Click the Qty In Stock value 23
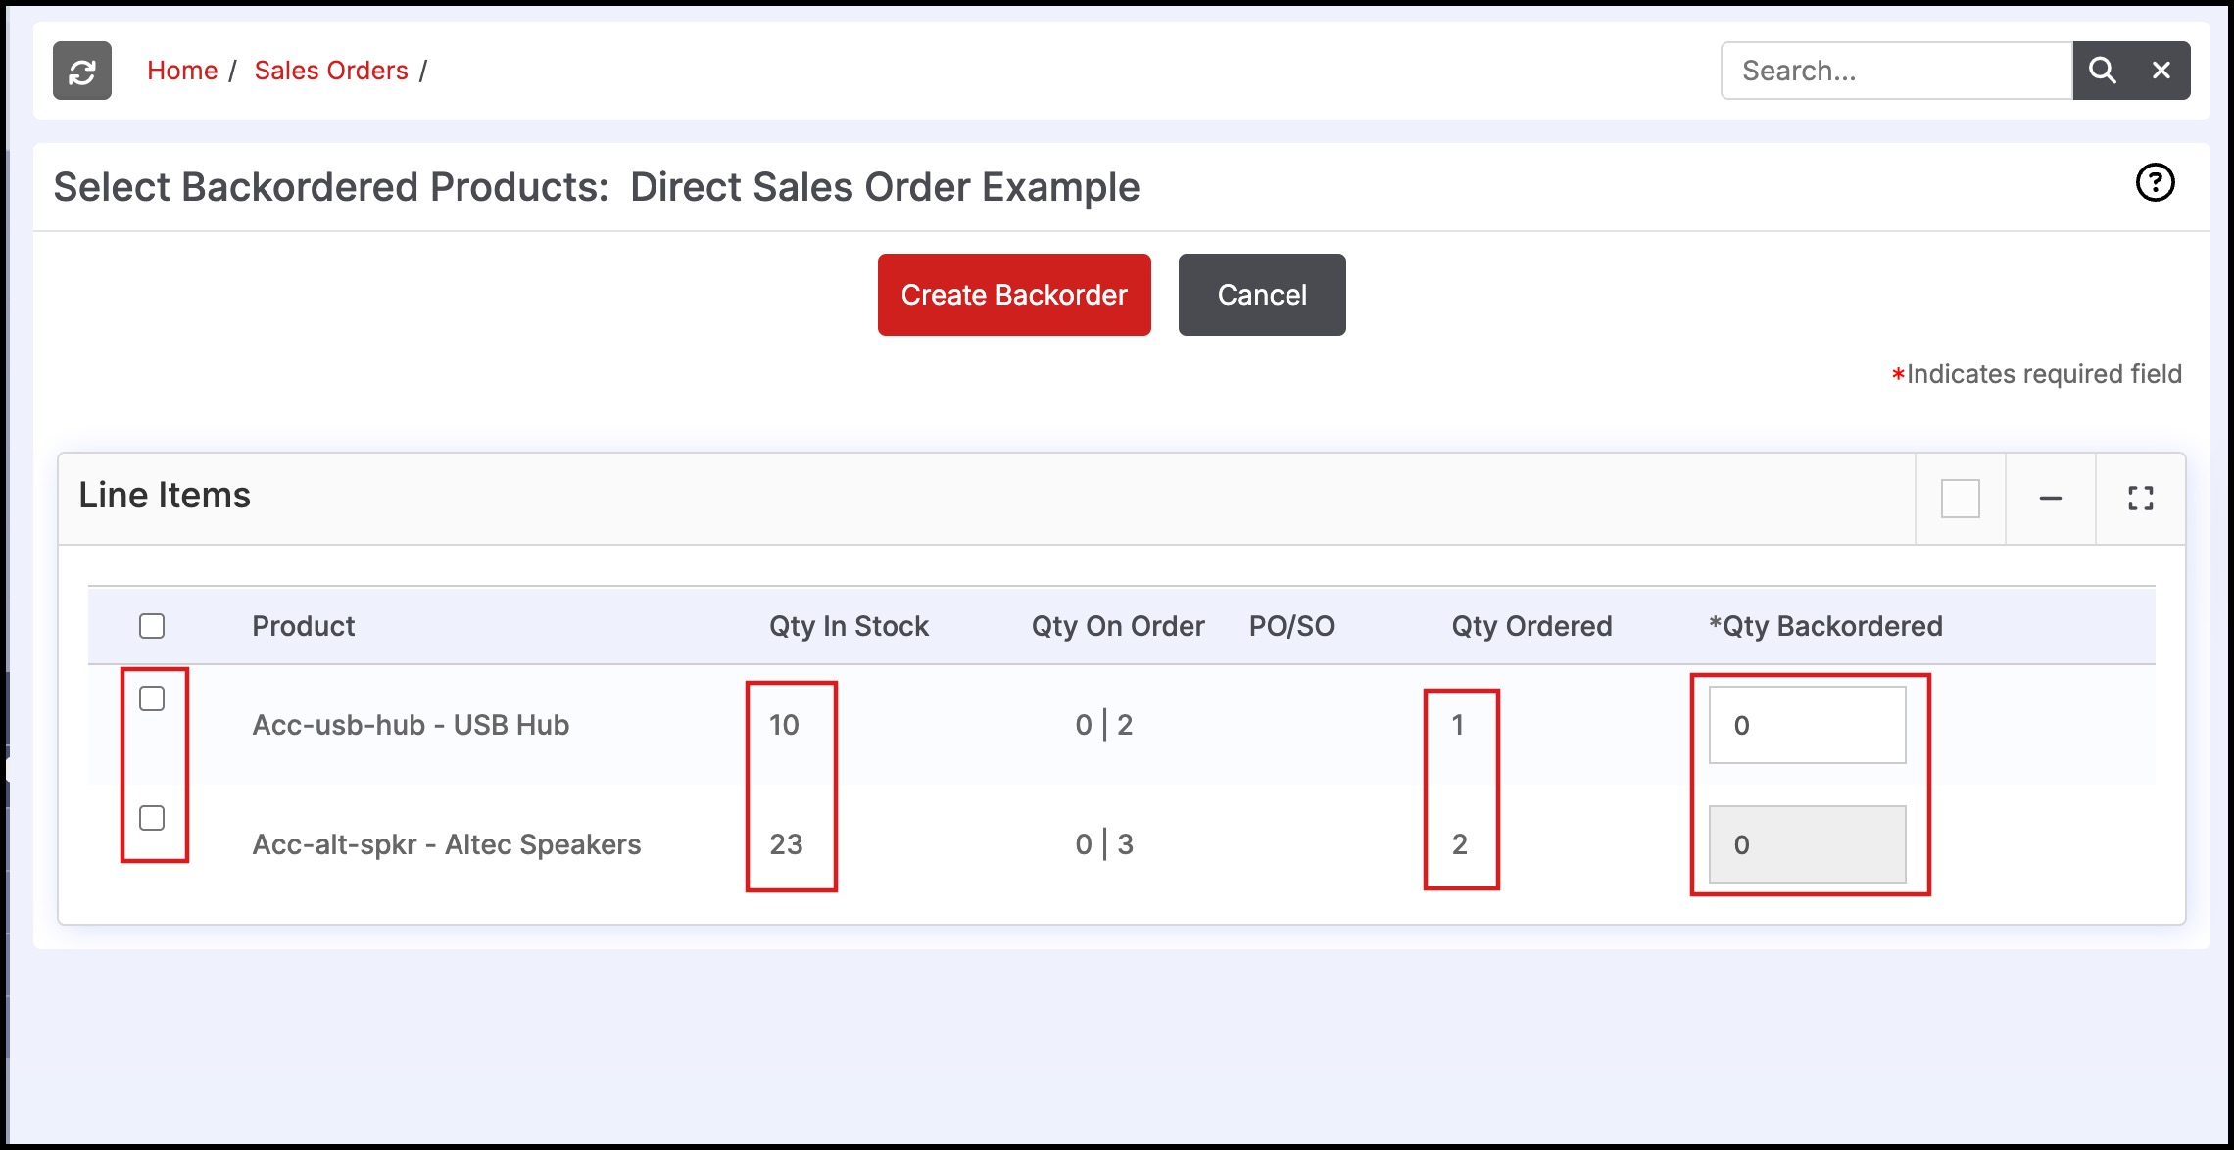The image size is (2234, 1150). pyautogui.click(x=786, y=844)
